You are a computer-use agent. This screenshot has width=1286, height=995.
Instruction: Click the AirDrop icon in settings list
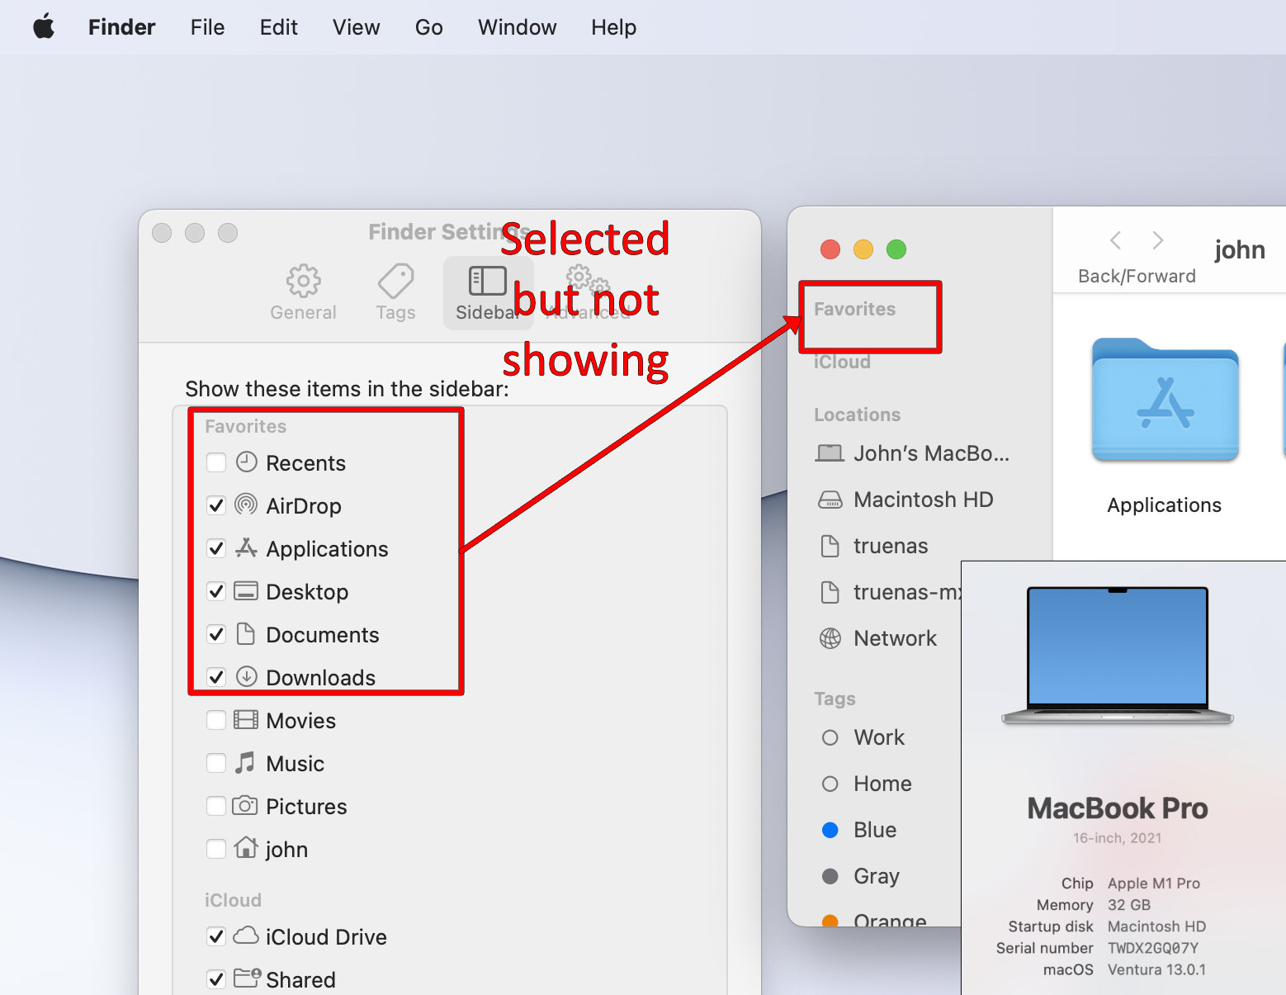tap(246, 505)
